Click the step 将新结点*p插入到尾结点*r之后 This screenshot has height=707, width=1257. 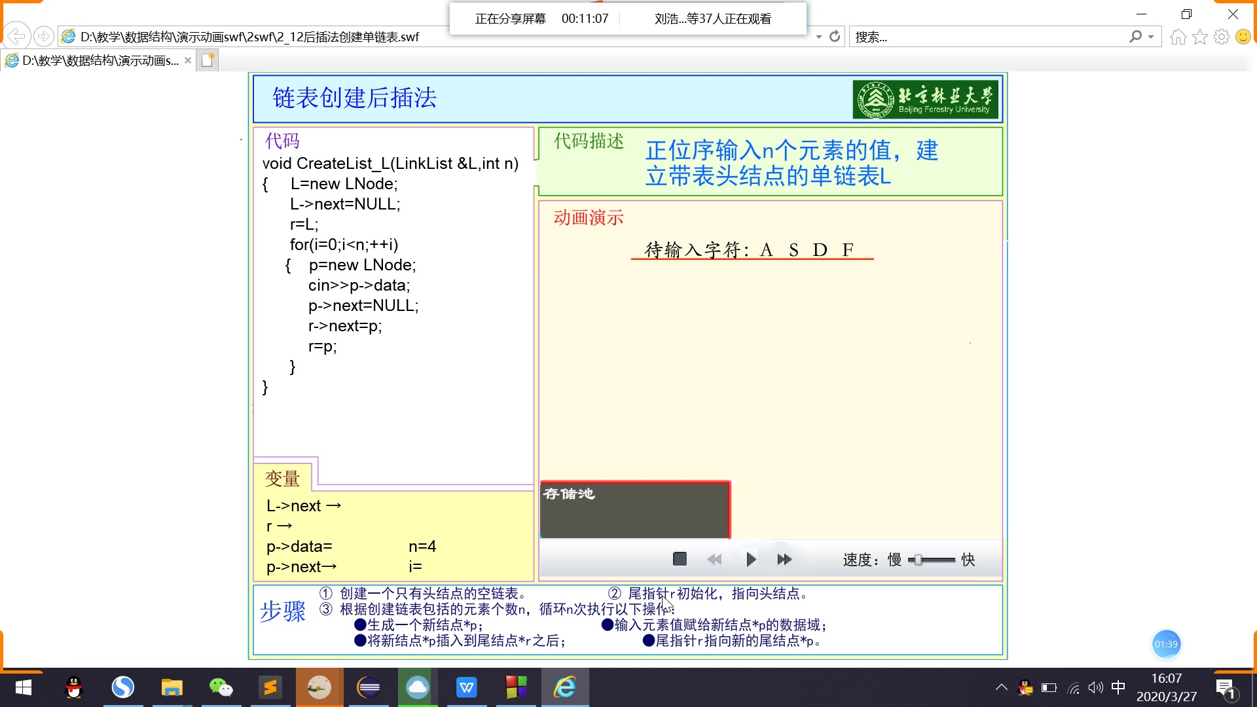[460, 641]
